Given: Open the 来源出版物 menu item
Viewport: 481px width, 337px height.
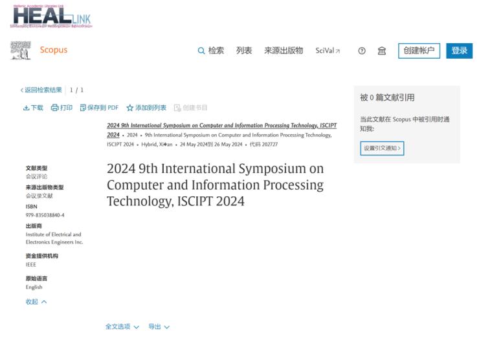Looking at the screenshot, I should click(284, 51).
